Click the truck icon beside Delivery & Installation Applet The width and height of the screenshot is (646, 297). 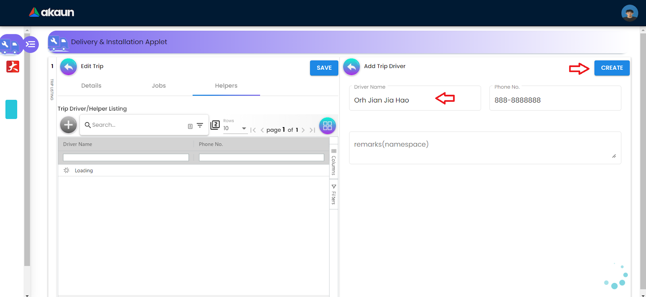point(59,42)
